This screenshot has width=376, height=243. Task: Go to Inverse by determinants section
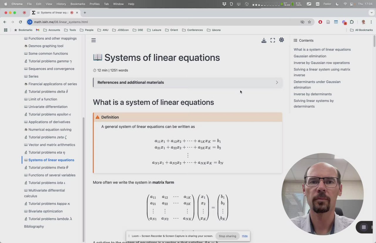pyautogui.click(x=313, y=94)
